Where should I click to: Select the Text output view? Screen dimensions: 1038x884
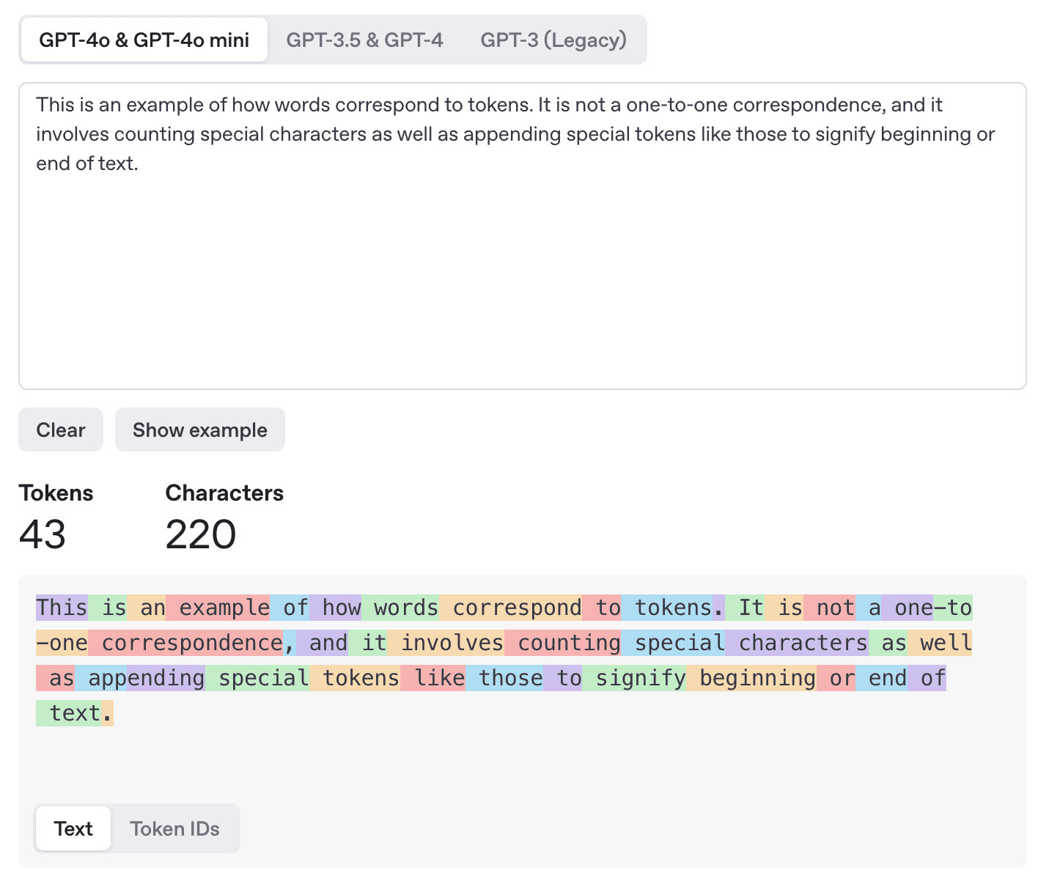click(x=73, y=828)
